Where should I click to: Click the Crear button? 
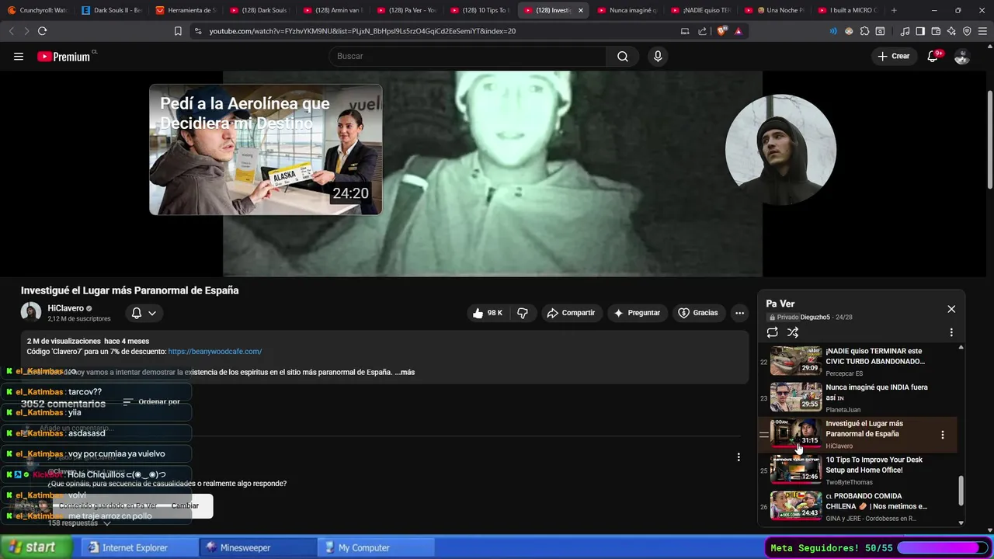pos(893,56)
